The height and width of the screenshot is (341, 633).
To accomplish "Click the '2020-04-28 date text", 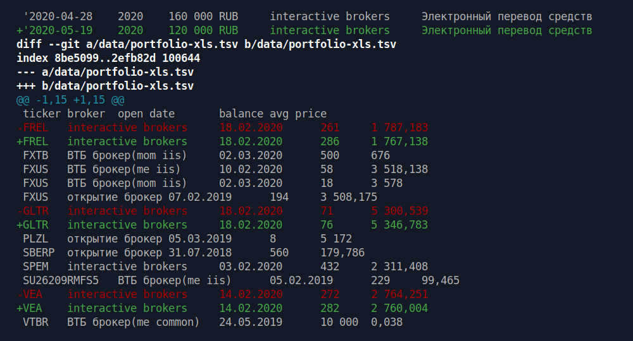I will pyautogui.click(x=58, y=16).
